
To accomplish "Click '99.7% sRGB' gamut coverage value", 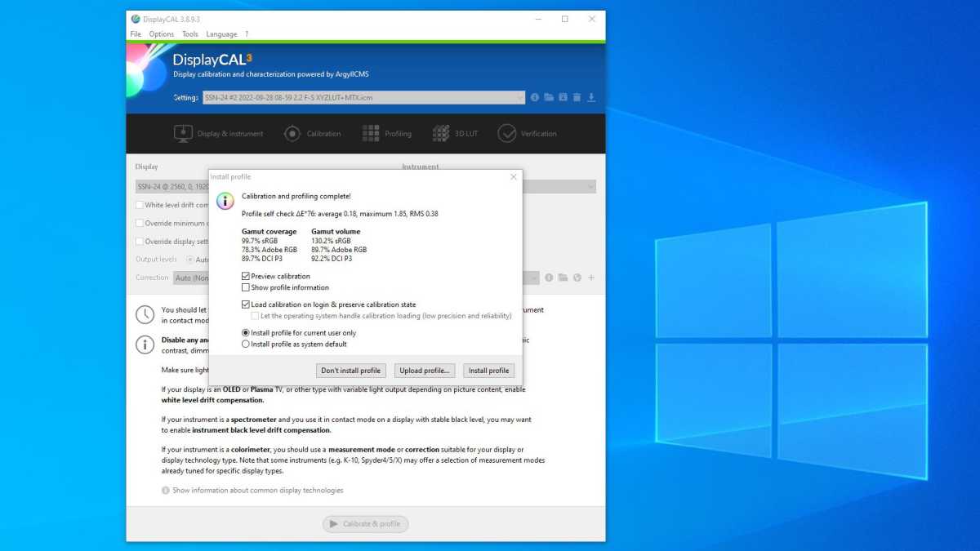I will 260,241.
